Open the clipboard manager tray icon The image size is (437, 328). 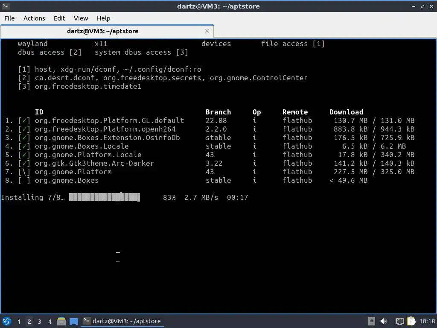[411, 321]
